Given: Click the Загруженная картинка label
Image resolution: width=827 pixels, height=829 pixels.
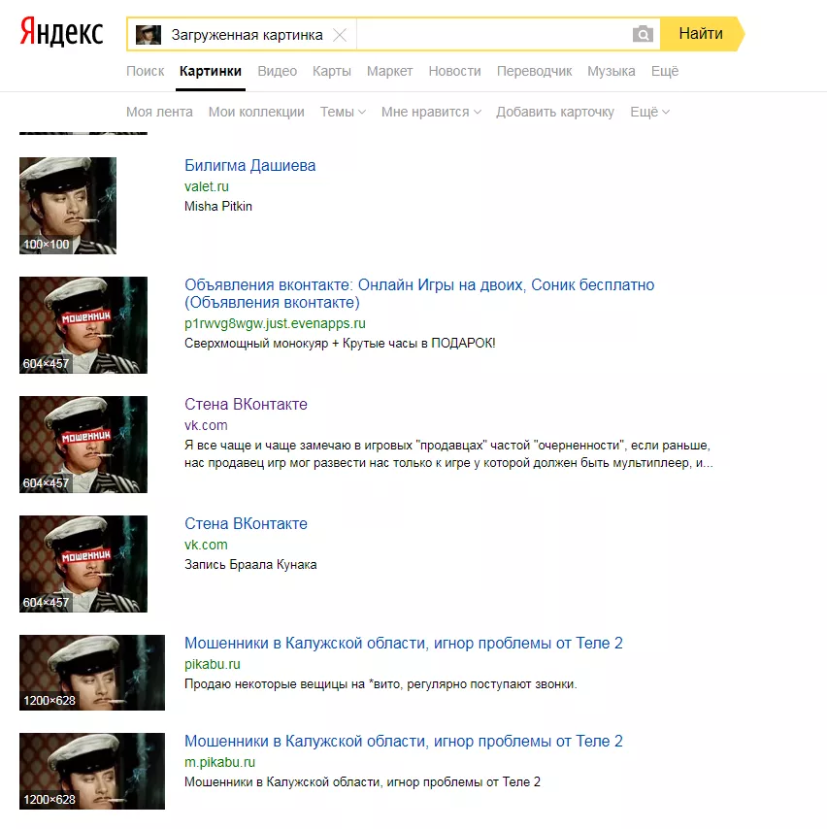Looking at the screenshot, I should pyautogui.click(x=247, y=35).
